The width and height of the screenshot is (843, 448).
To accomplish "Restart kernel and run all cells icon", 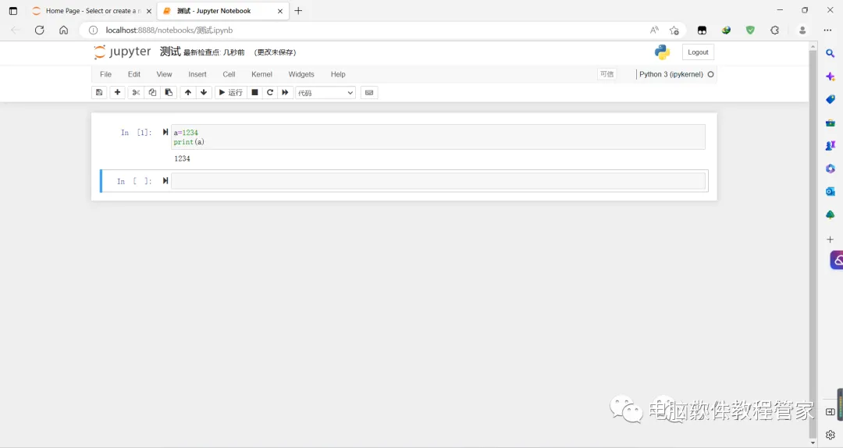I will click(x=285, y=93).
